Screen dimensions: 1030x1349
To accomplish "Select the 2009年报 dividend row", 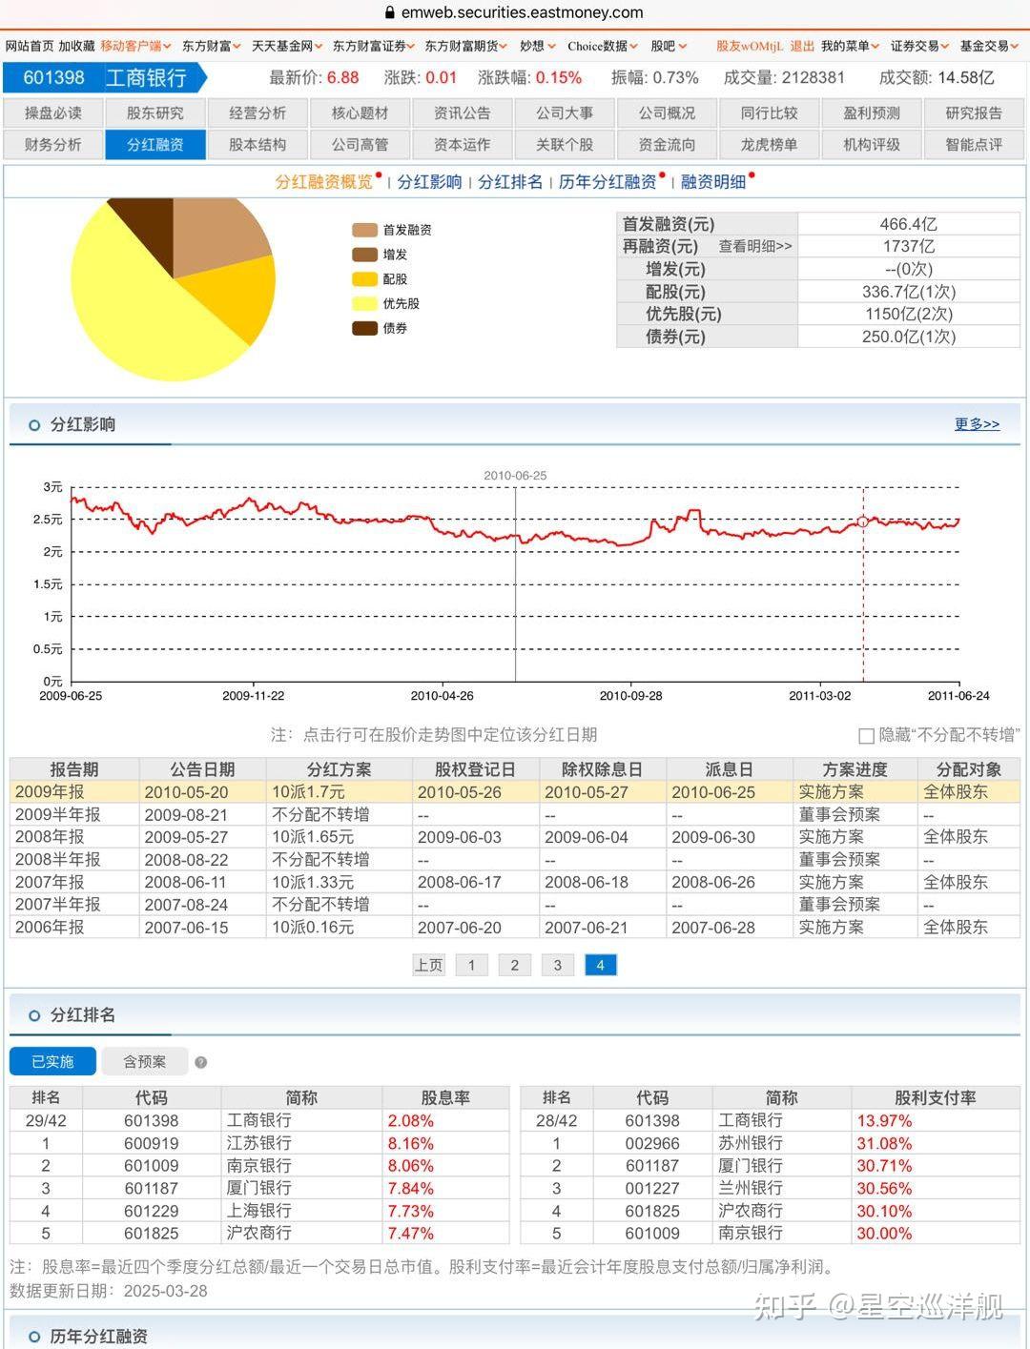I will [x=515, y=792].
